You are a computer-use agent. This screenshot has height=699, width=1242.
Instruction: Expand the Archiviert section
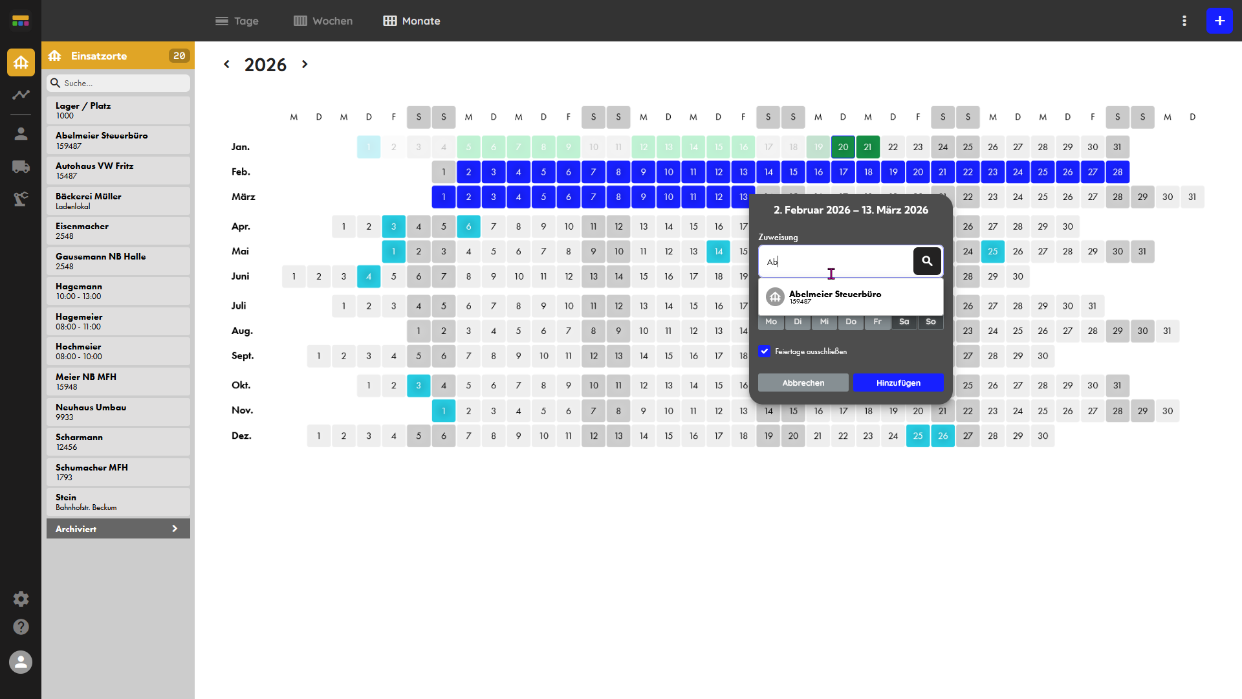(x=118, y=529)
